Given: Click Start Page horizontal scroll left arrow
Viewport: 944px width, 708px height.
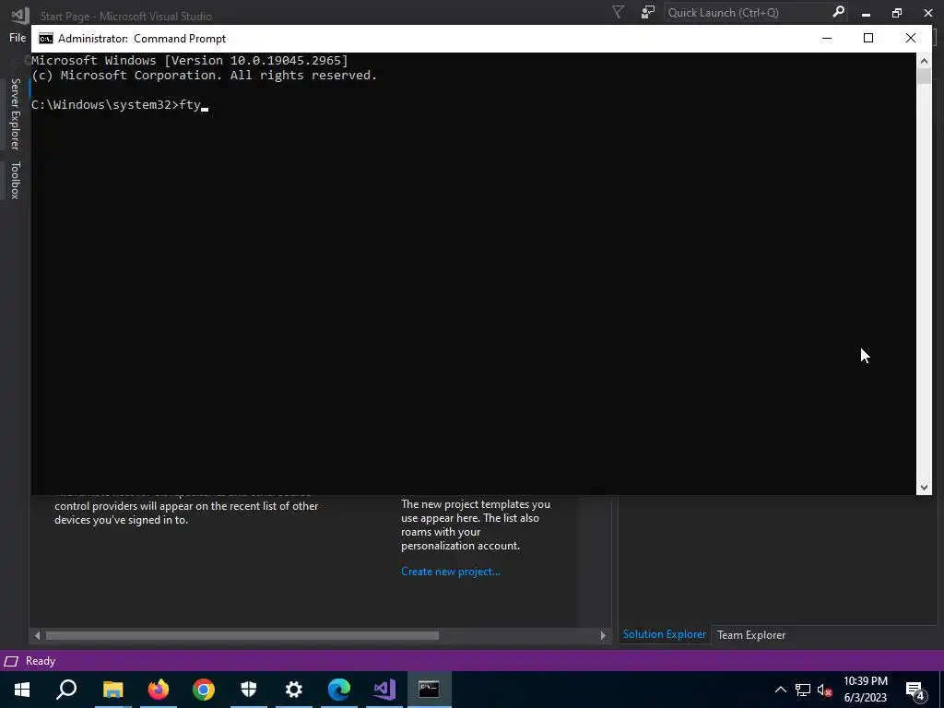Looking at the screenshot, I should [x=37, y=635].
